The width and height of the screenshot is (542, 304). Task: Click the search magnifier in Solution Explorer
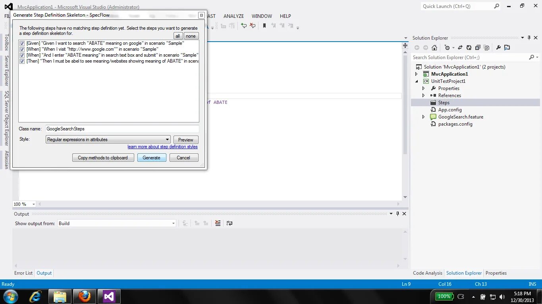tap(532, 57)
